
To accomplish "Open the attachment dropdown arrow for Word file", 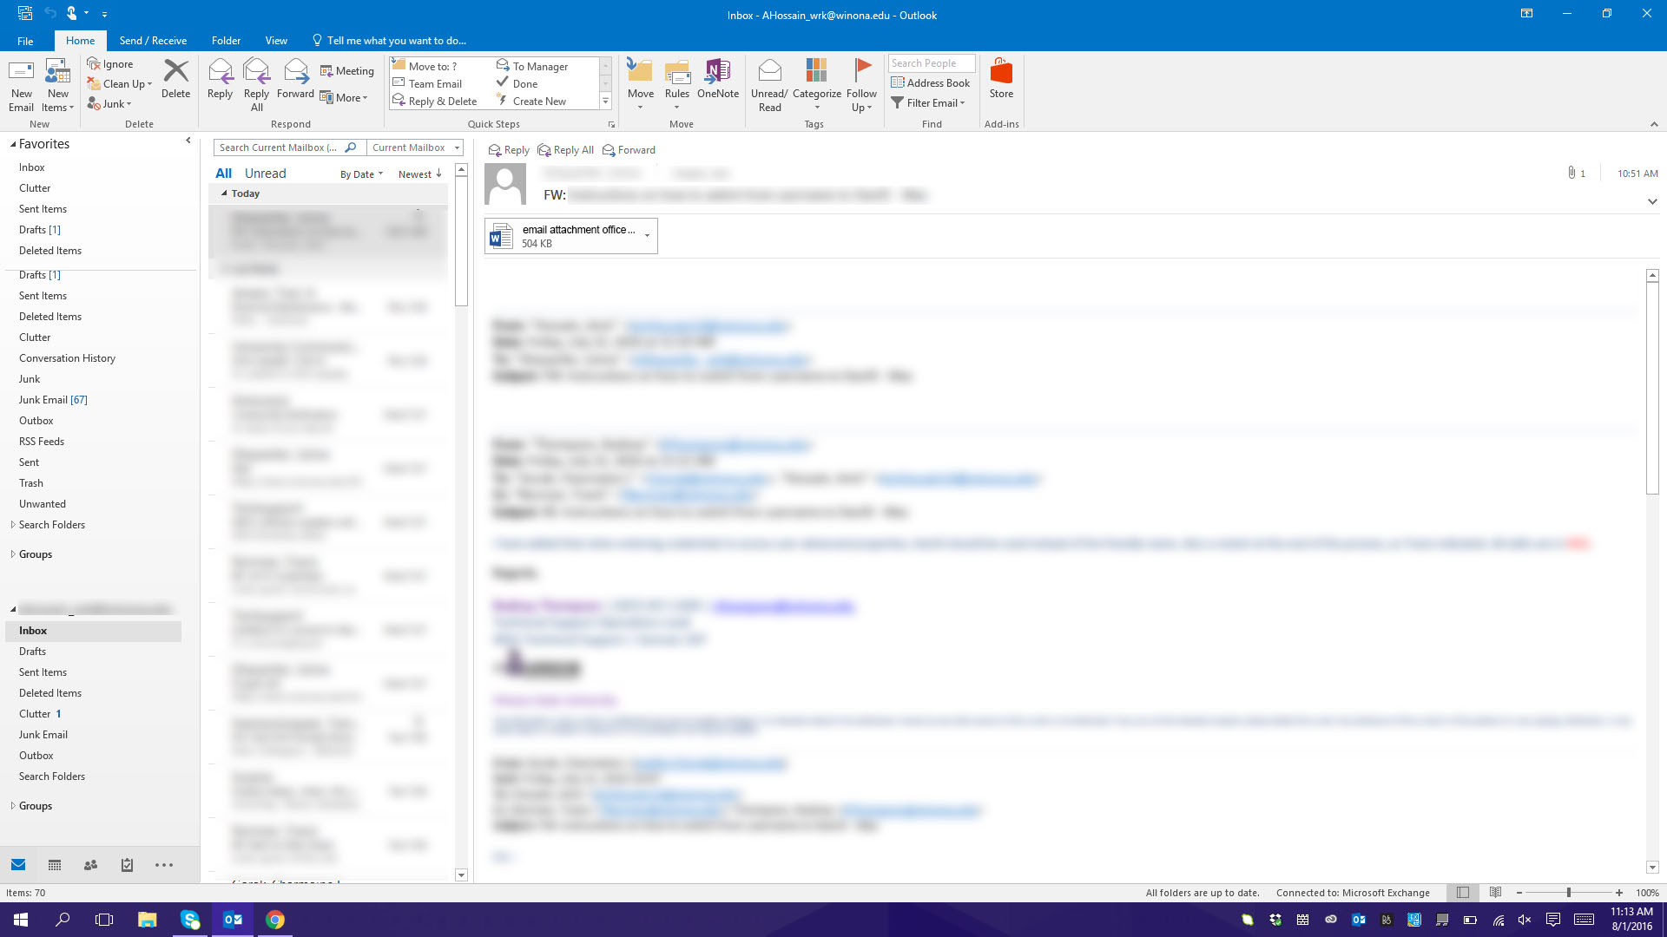I will click(x=647, y=236).
